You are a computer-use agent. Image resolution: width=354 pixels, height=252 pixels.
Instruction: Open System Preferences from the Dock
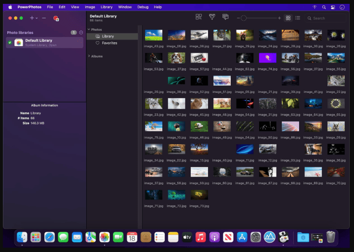point(256,237)
